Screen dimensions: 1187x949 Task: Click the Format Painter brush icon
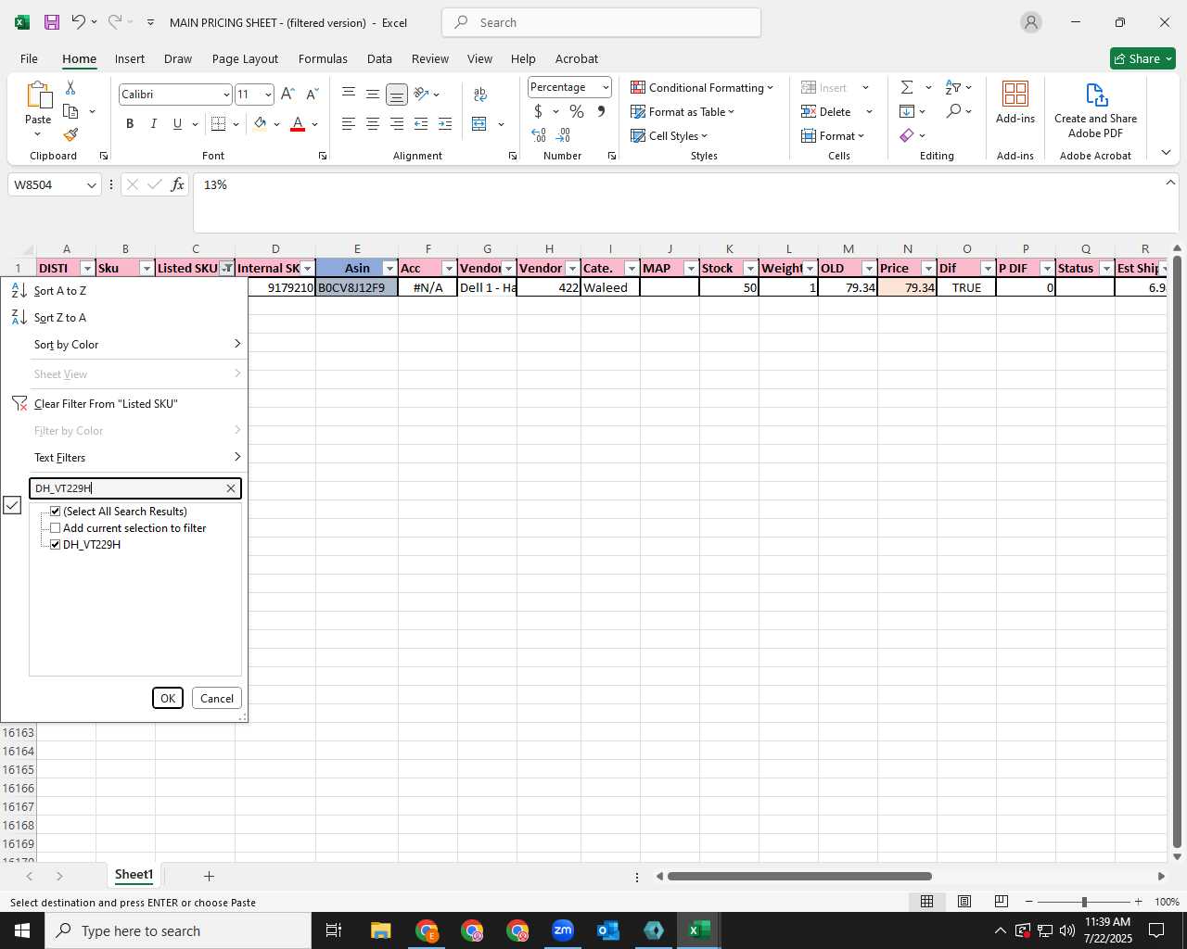point(70,134)
